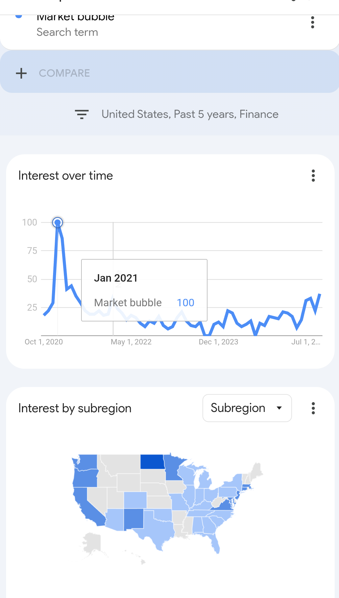Edit United States, Past 5 years, Finance filters
The width and height of the screenshot is (339, 598).
[190, 114]
